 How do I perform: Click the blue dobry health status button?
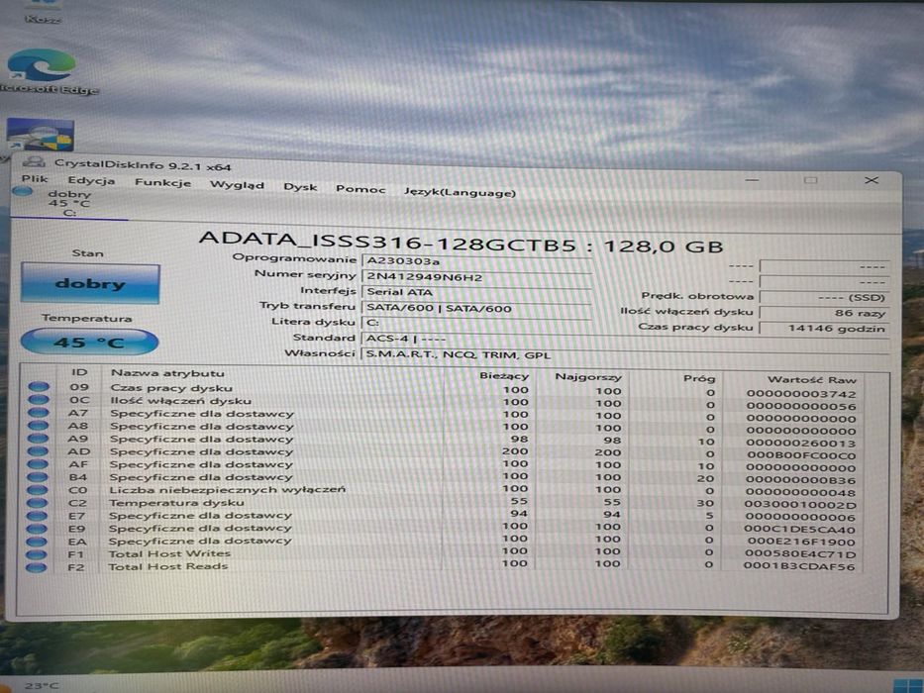click(x=90, y=283)
